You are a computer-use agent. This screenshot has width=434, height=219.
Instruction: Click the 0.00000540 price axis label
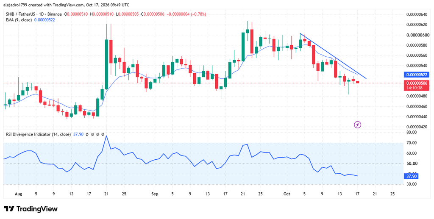pyautogui.click(x=417, y=66)
